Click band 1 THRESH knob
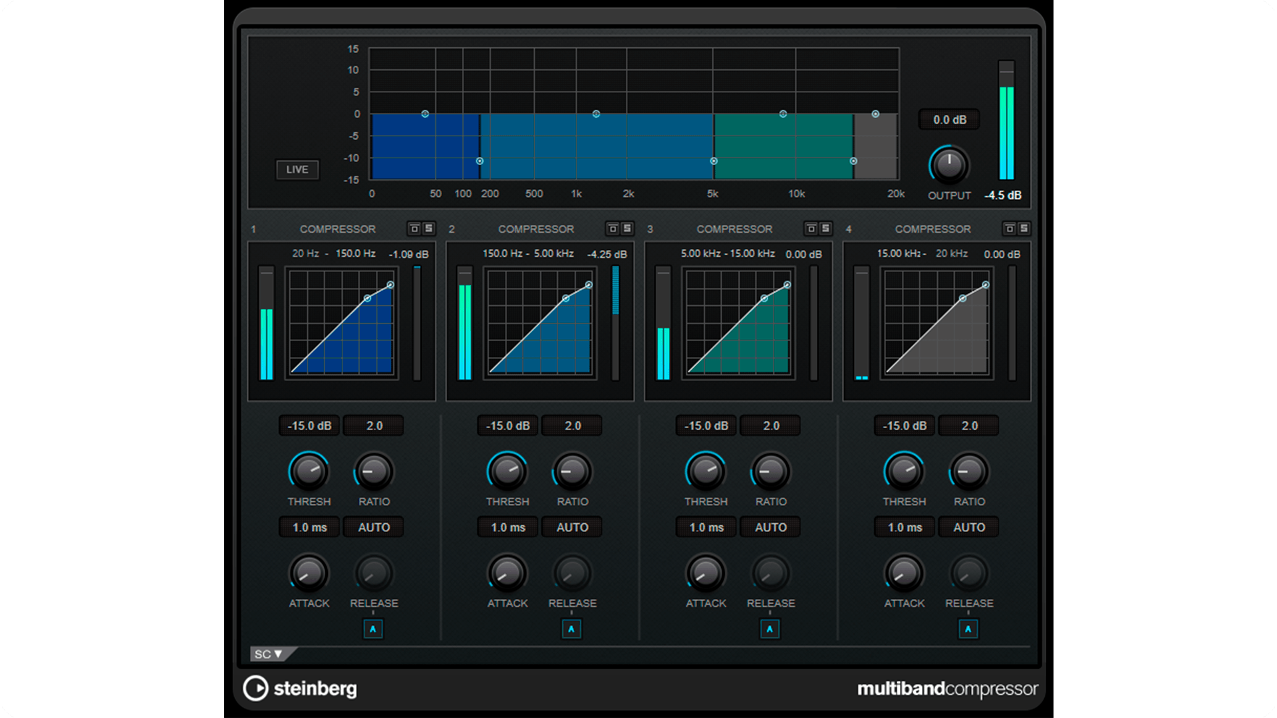The height and width of the screenshot is (718, 1277). coord(309,471)
